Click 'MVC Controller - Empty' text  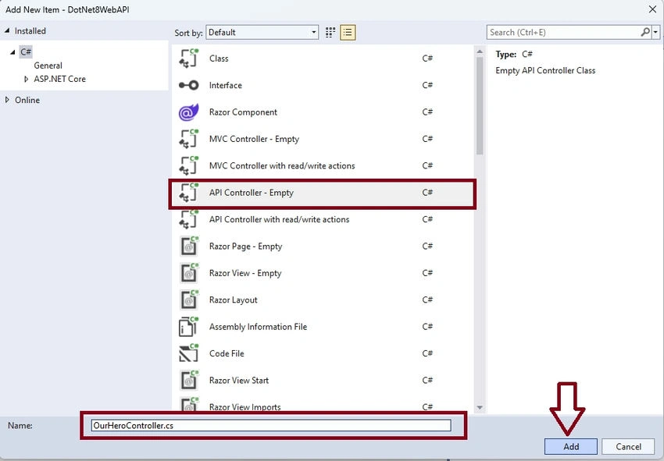coord(254,139)
